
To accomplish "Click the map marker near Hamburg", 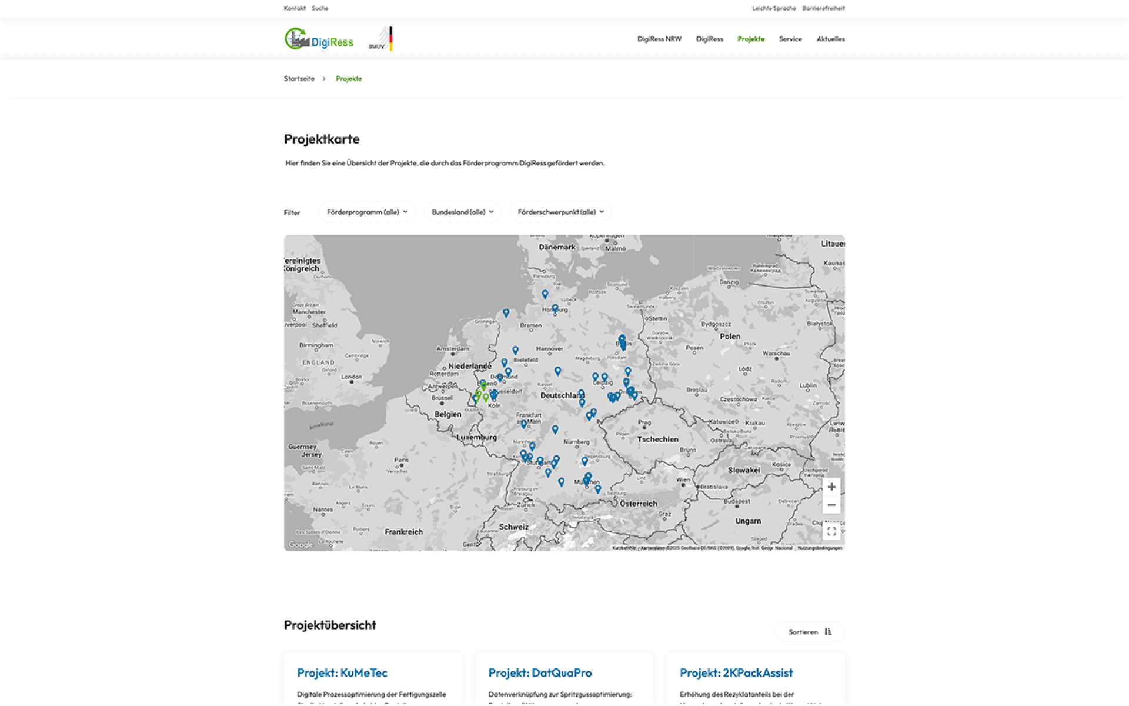I will click(x=555, y=308).
